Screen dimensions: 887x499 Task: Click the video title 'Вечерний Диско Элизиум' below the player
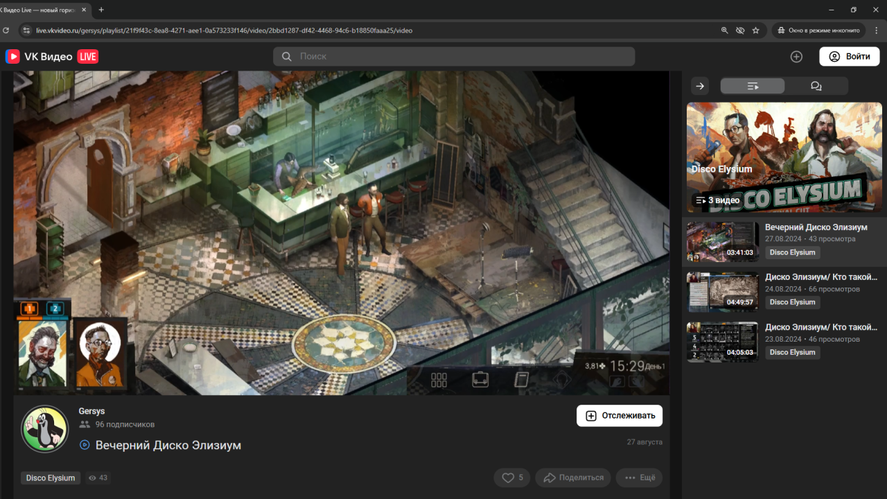(168, 445)
